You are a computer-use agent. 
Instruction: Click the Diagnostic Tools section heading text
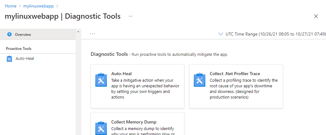point(109,54)
